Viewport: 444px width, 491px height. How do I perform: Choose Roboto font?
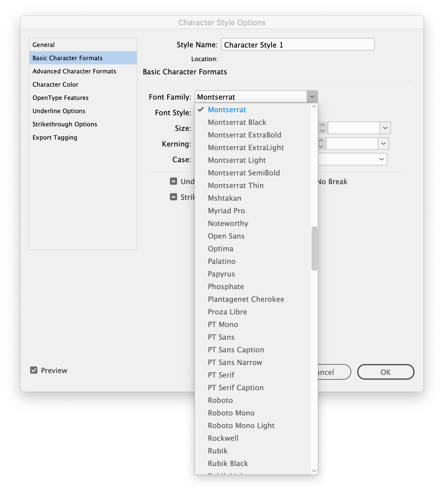coord(253,400)
